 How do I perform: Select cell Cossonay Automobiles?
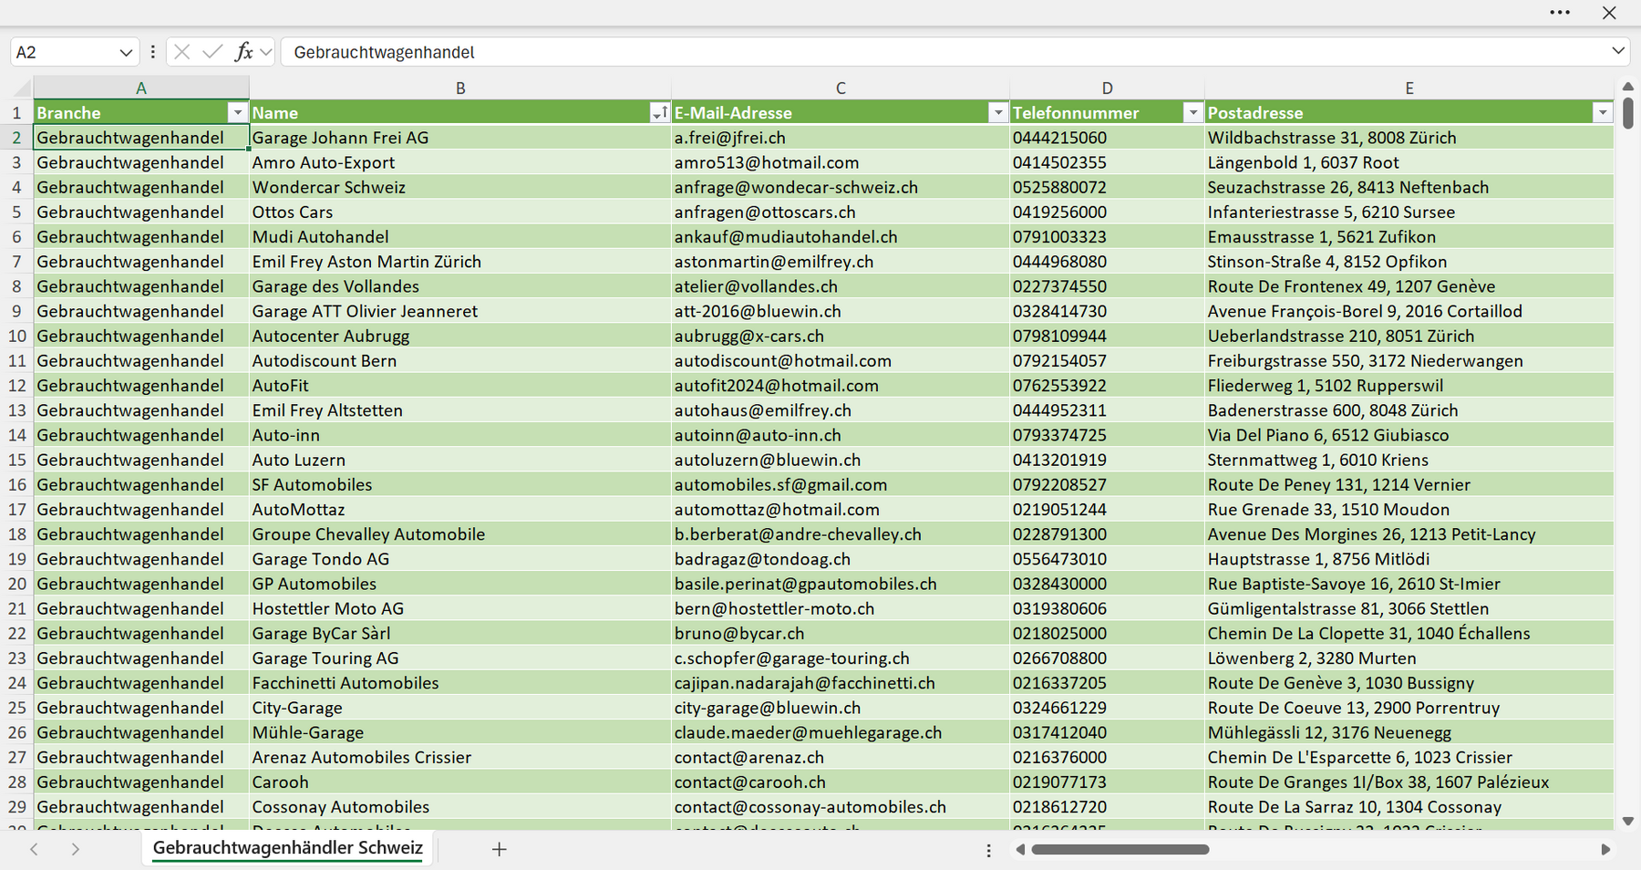[460, 806]
